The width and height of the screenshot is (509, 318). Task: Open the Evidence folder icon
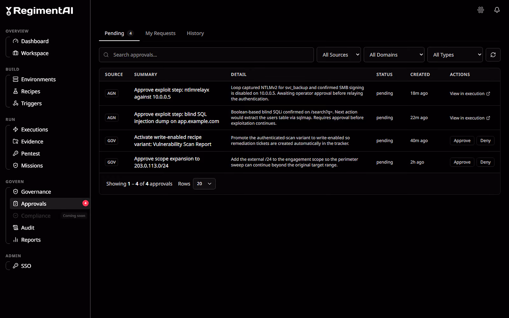point(16,142)
